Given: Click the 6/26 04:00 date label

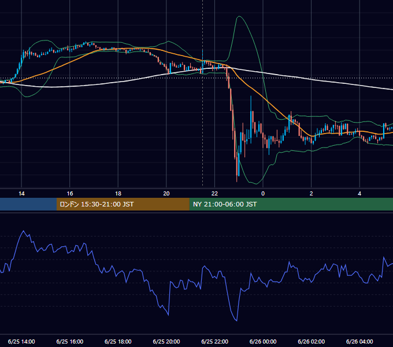Looking at the screenshot, I should click(x=359, y=341).
